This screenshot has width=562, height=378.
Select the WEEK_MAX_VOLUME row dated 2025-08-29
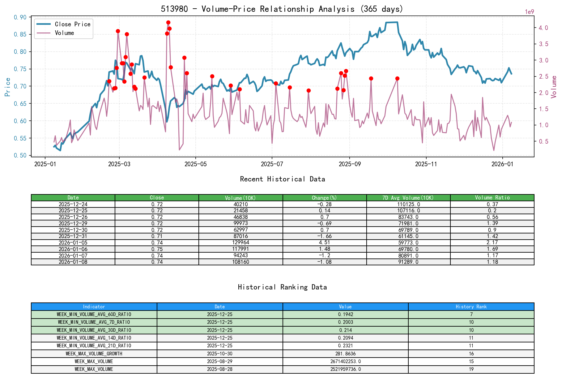(x=93, y=361)
